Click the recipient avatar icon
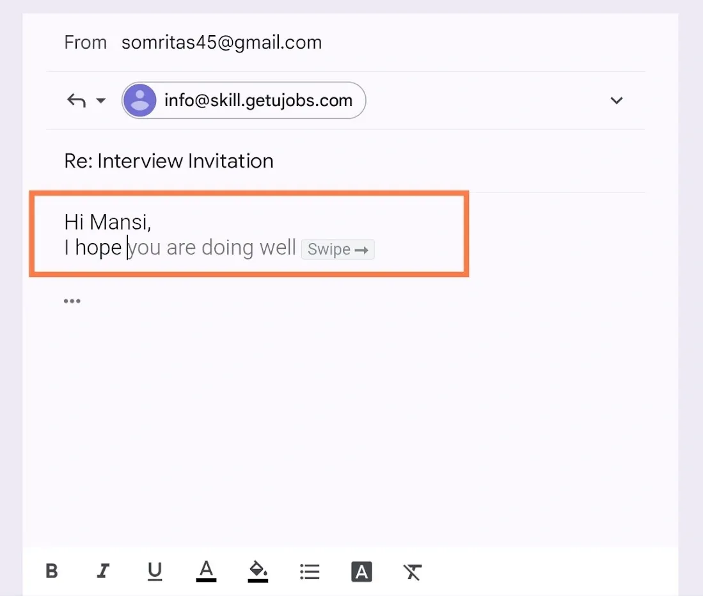Image resolution: width=703 pixels, height=596 pixels. point(139,100)
